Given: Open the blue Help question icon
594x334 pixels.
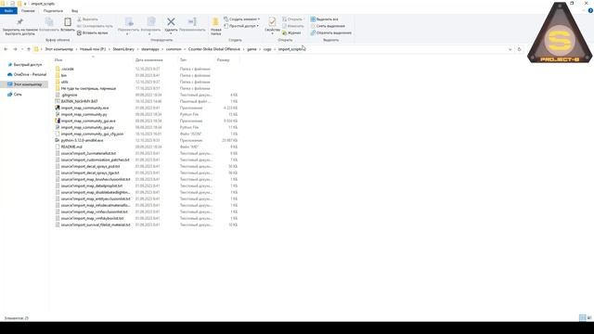Looking at the screenshot, I should click(590, 11).
